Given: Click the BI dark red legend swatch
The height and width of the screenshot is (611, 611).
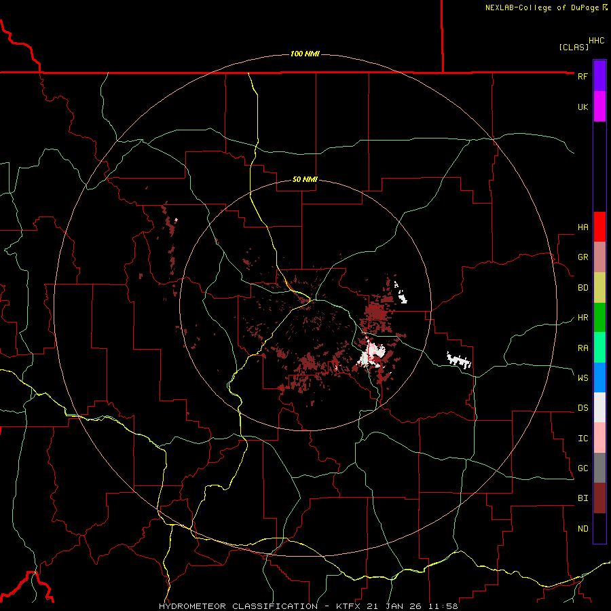Looking at the screenshot, I should tap(599, 498).
